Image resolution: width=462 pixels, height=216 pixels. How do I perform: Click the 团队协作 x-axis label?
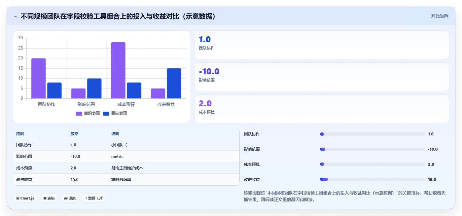pos(47,104)
